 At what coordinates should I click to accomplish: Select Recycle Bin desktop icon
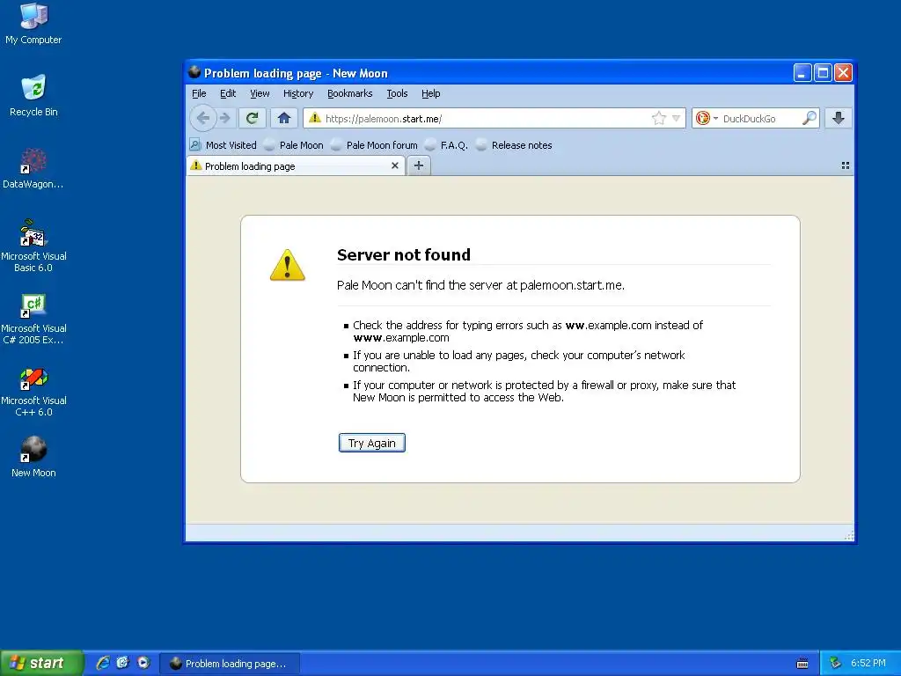coord(33,96)
